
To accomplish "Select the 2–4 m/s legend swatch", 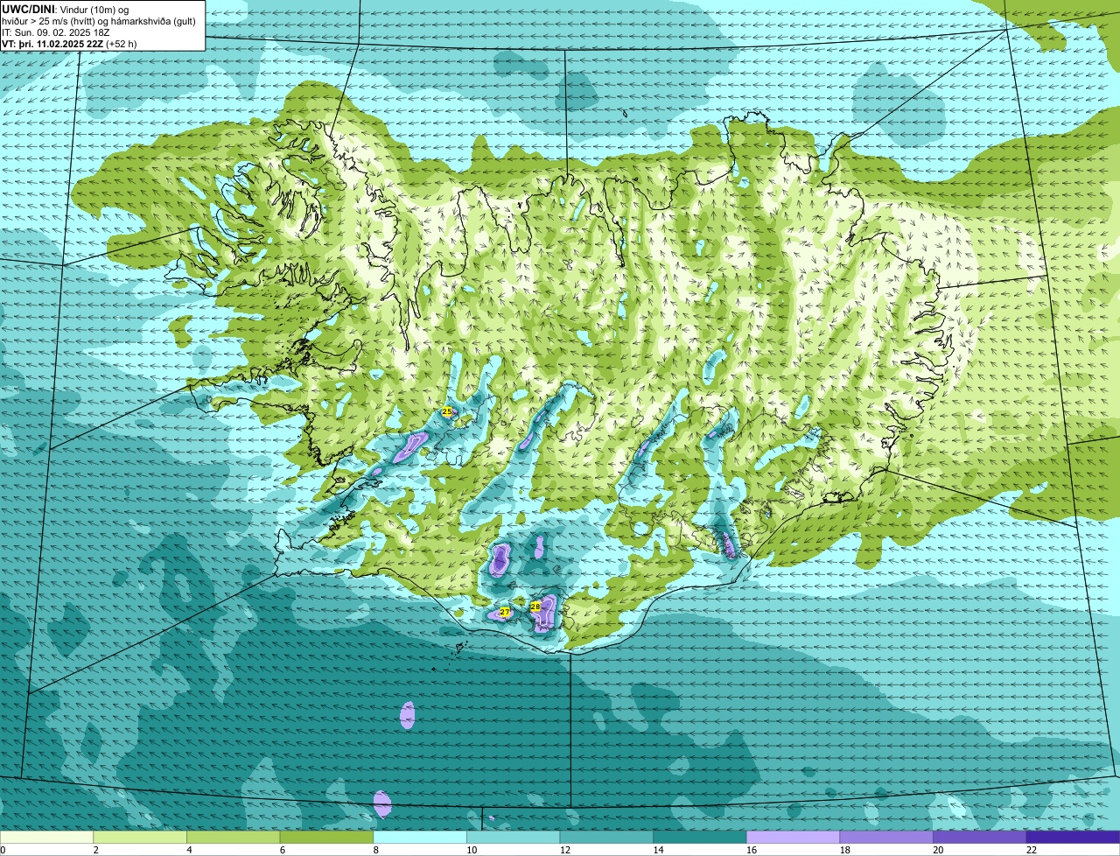I will click(x=140, y=837).
